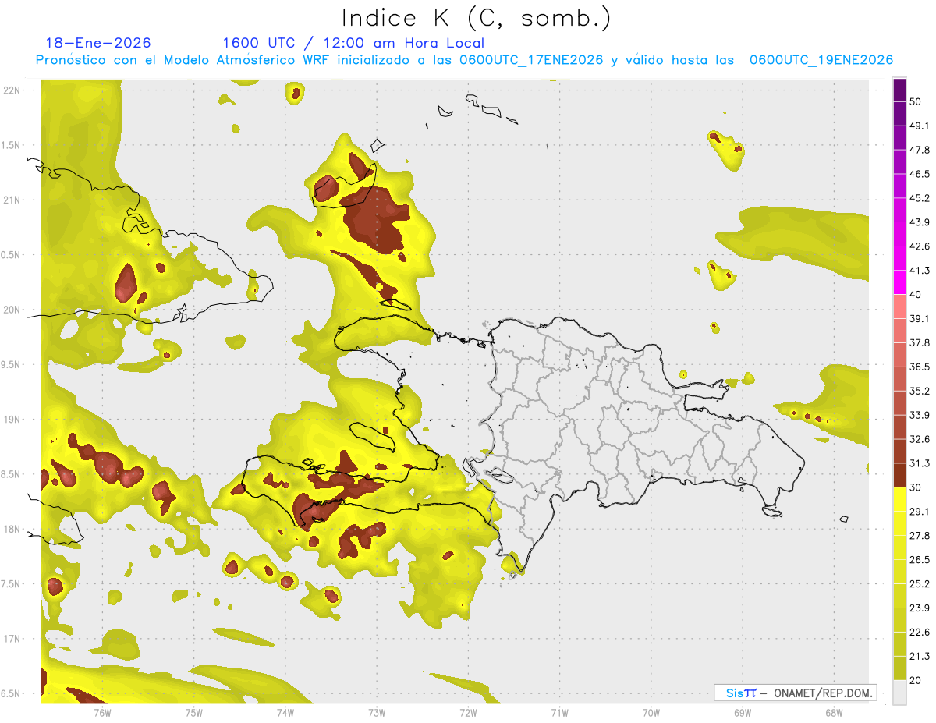
Task: Click the '23.9' colorbar label
Action: 920,608
